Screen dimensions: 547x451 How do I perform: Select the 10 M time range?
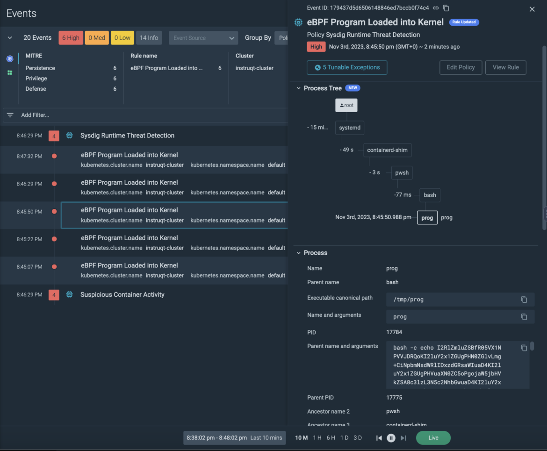click(302, 438)
